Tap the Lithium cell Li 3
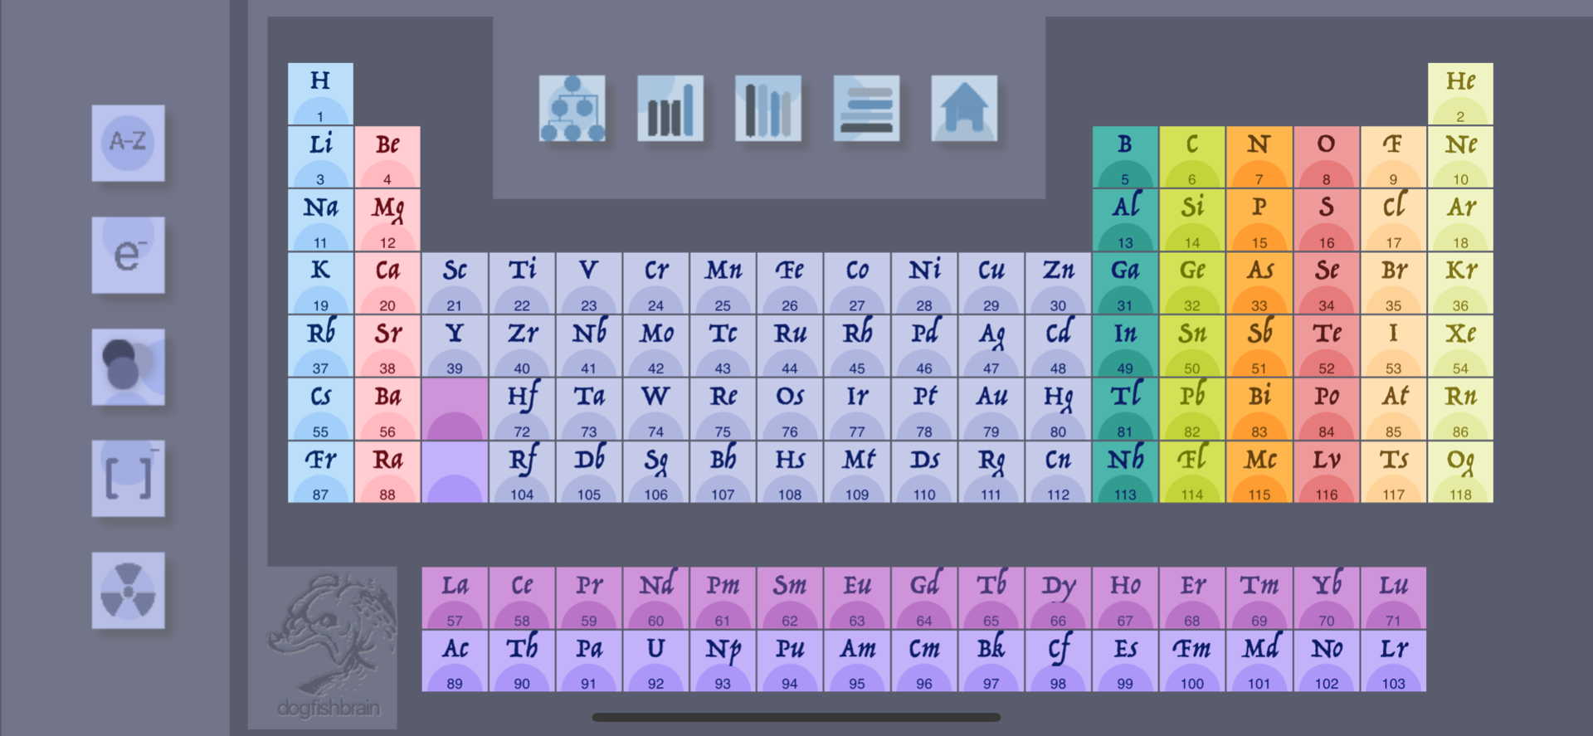This screenshot has height=736, width=1593. [x=320, y=157]
